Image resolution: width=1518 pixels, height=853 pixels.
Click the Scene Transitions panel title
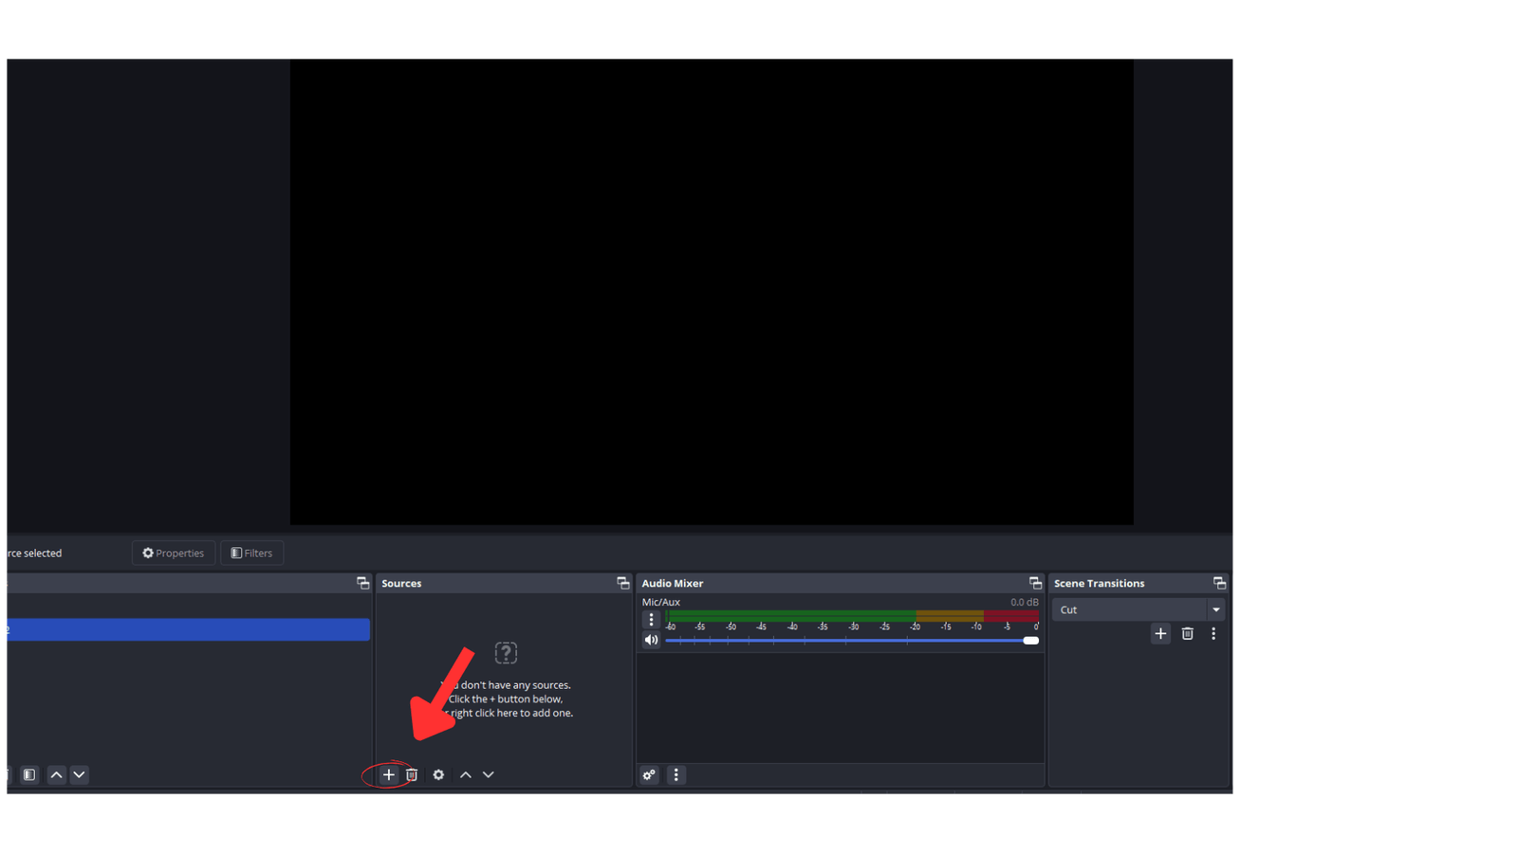pyautogui.click(x=1099, y=583)
